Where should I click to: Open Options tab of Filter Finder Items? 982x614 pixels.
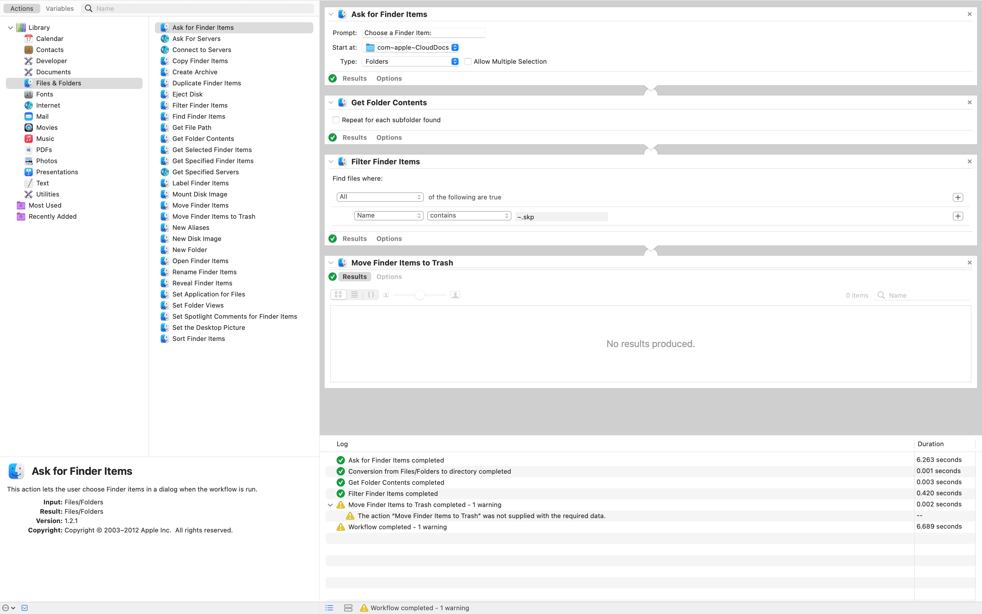389,239
